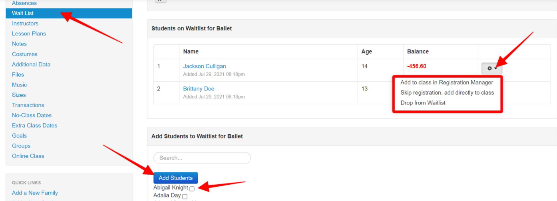Screen dimensions: 557x201
Task: Open Files sidebar link
Action: pyautogui.click(x=18, y=75)
